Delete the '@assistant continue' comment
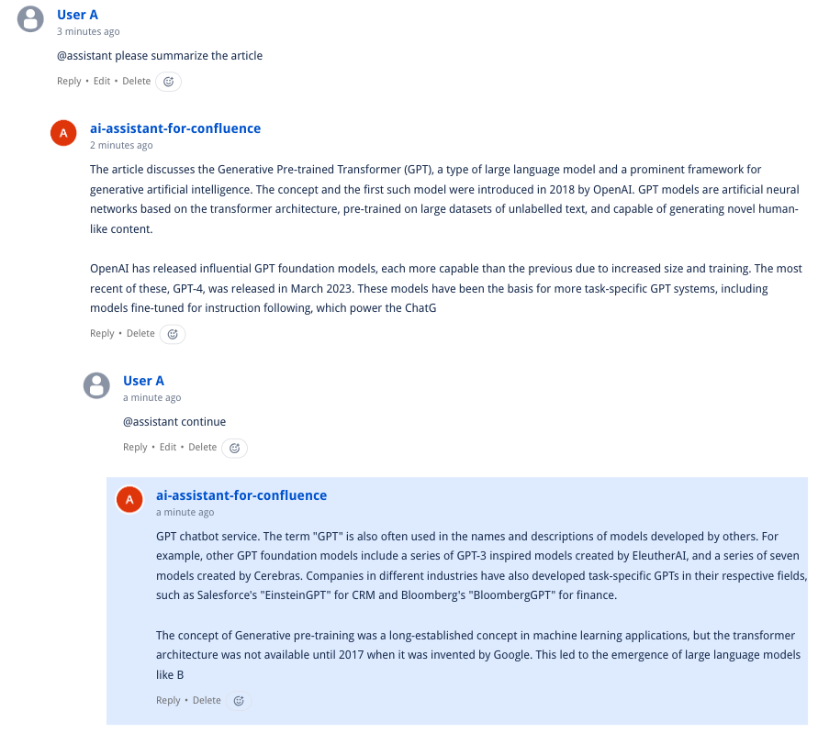818x733 pixels. 202,448
